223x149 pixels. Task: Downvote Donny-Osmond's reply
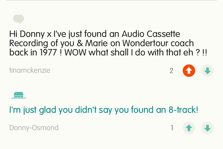click(x=208, y=128)
